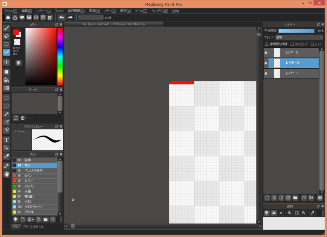This screenshot has width=327, height=237.
Task: Delete layer using trash icon in layer panel
Action: coord(320,197)
